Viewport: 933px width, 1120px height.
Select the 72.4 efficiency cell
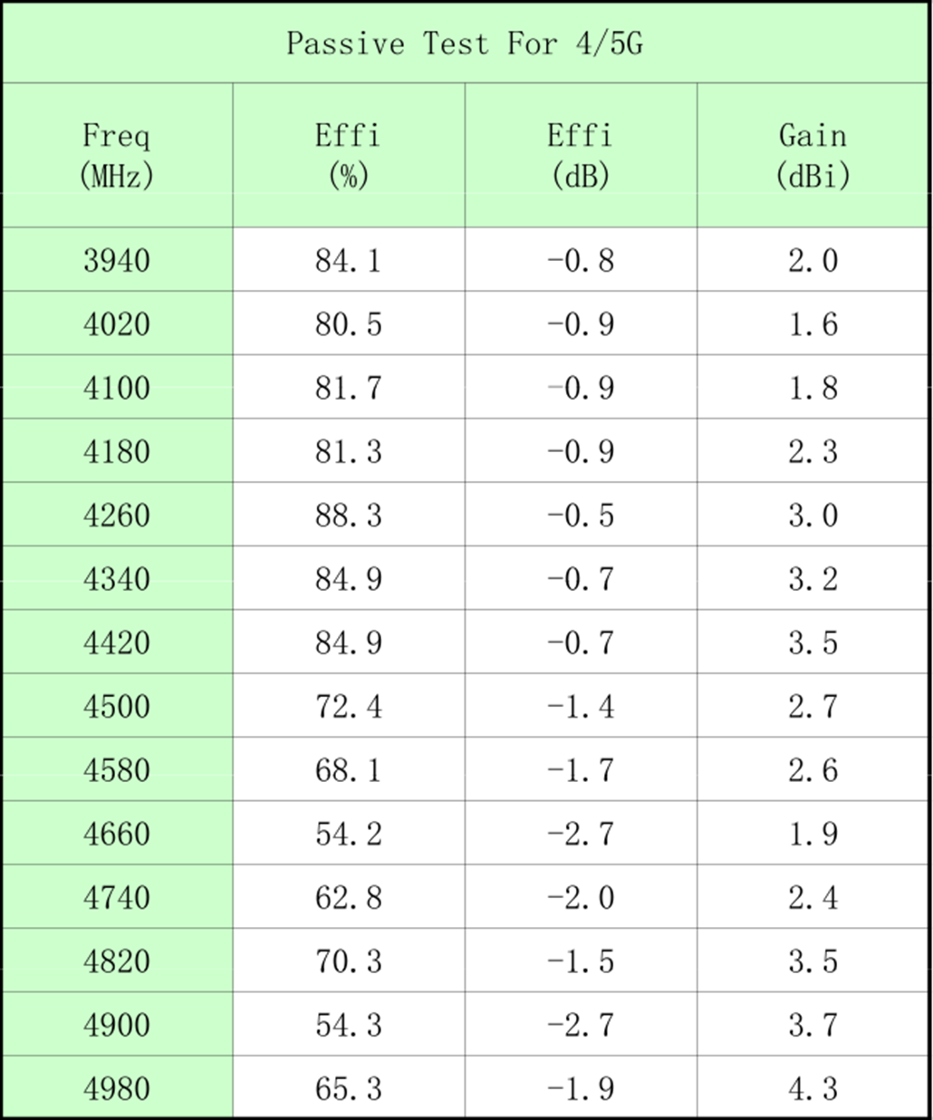(x=349, y=705)
